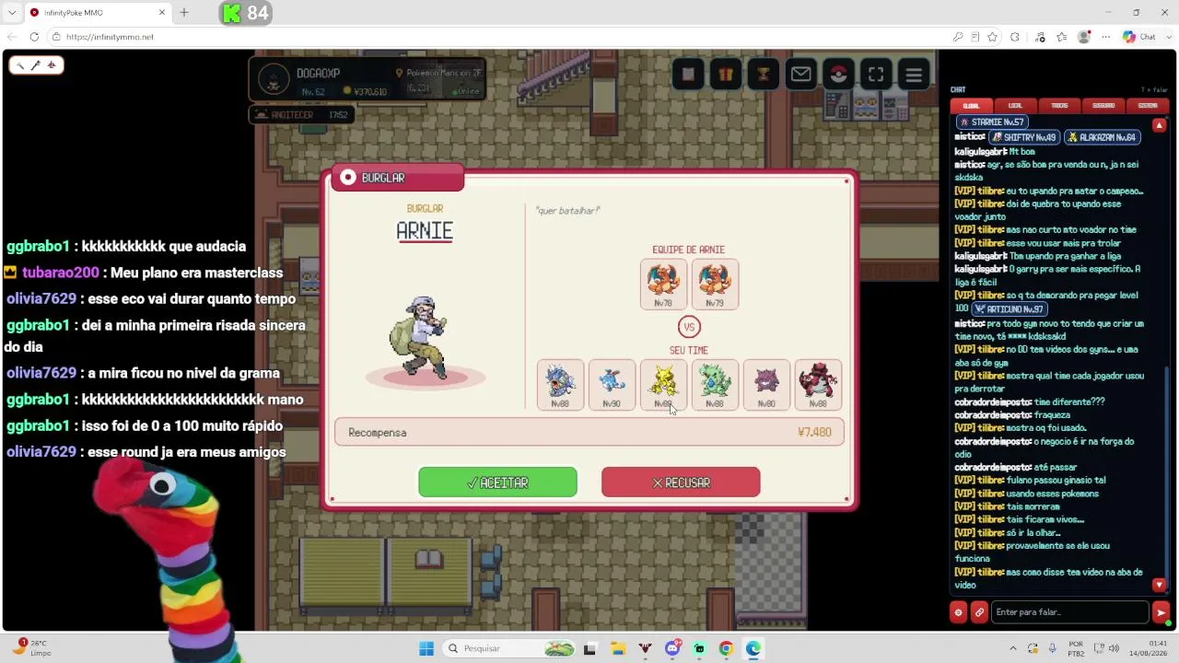
Task: Accept the battle with ACEITAR
Action: pos(497,483)
